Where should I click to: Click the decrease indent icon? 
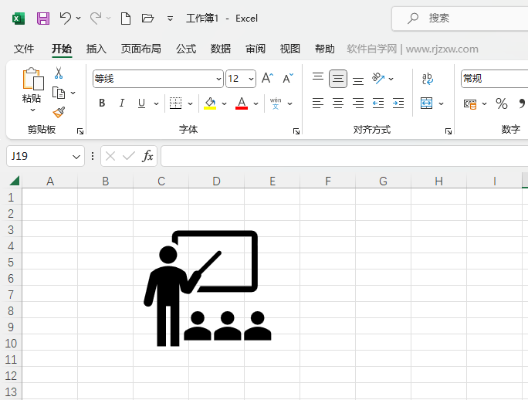(378, 103)
